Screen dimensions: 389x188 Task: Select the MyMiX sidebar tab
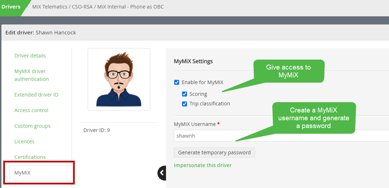pyautogui.click(x=41, y=173)
